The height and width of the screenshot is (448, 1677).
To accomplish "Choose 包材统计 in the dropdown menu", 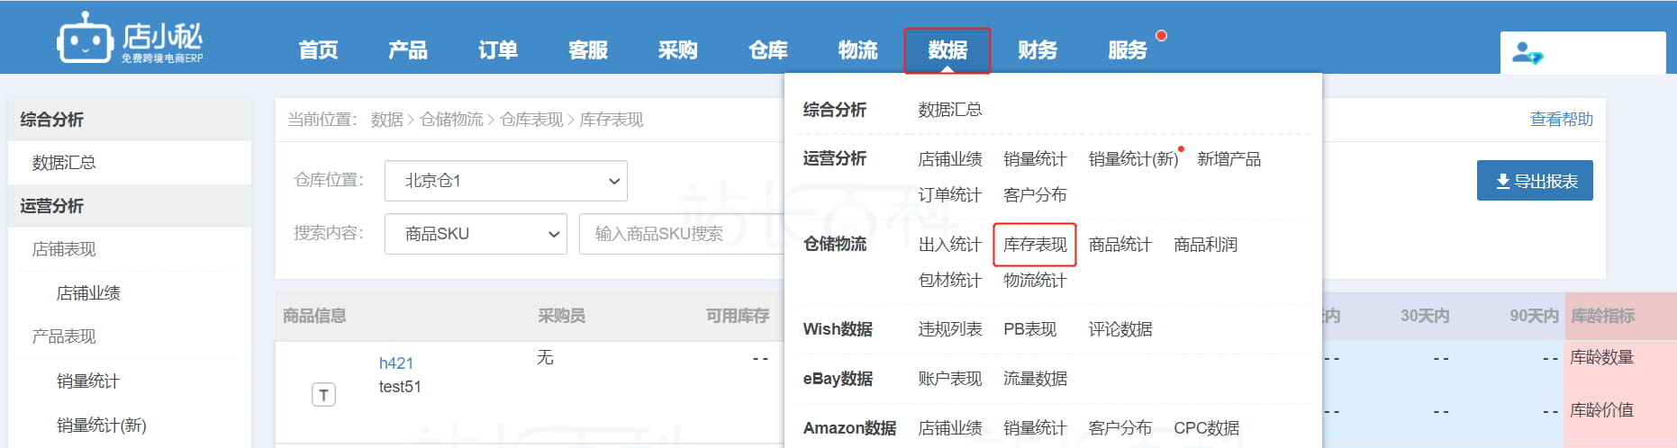I will point(950,281).
